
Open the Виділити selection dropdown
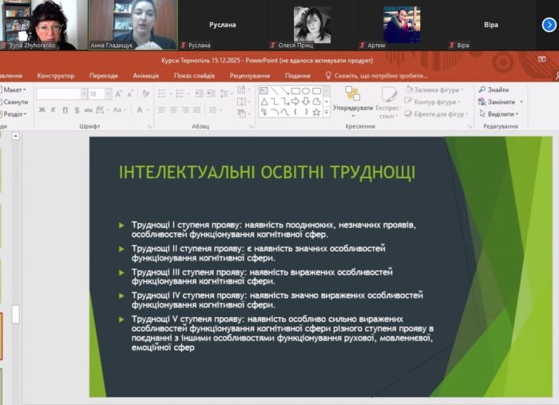click(502, 114)
